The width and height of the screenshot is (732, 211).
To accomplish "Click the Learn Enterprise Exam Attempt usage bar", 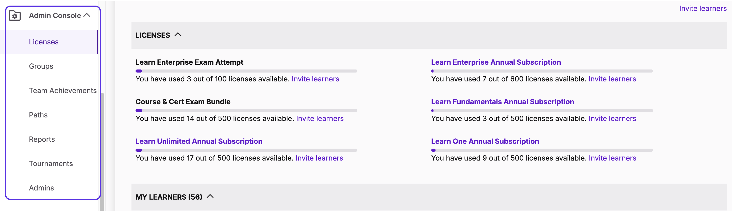I will 246,71.
